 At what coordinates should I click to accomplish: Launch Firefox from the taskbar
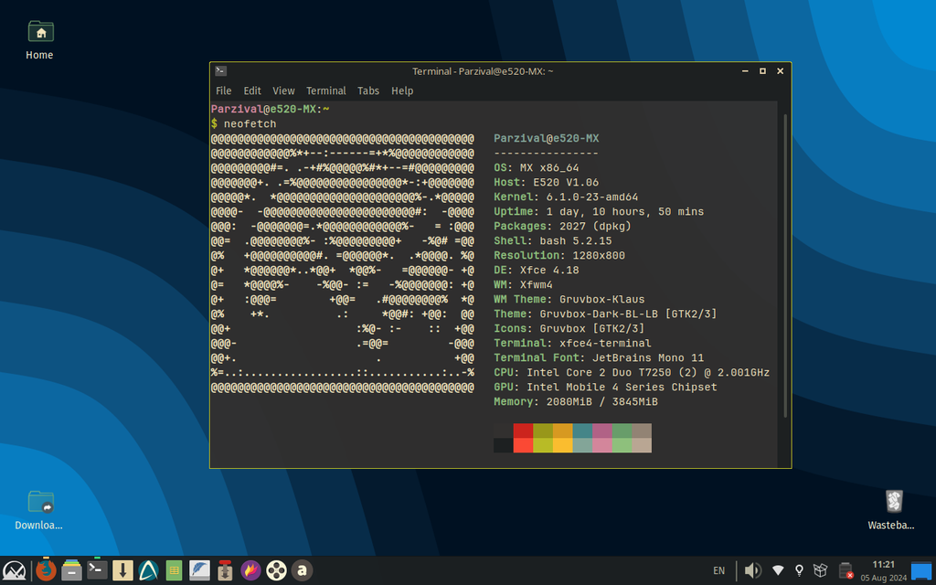tap(46, 570)
